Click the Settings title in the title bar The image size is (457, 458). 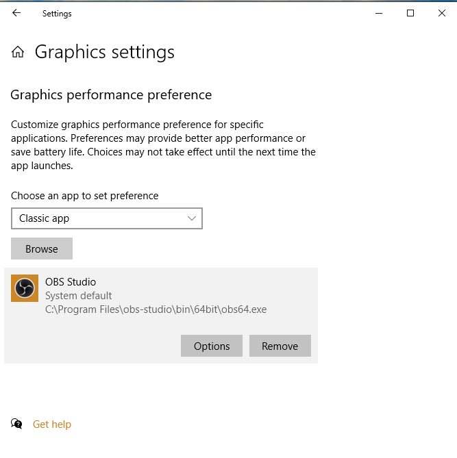(57, 13)
